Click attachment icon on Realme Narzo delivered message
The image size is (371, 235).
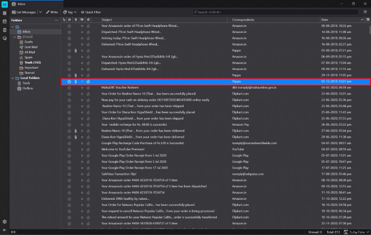coord(76,131)
